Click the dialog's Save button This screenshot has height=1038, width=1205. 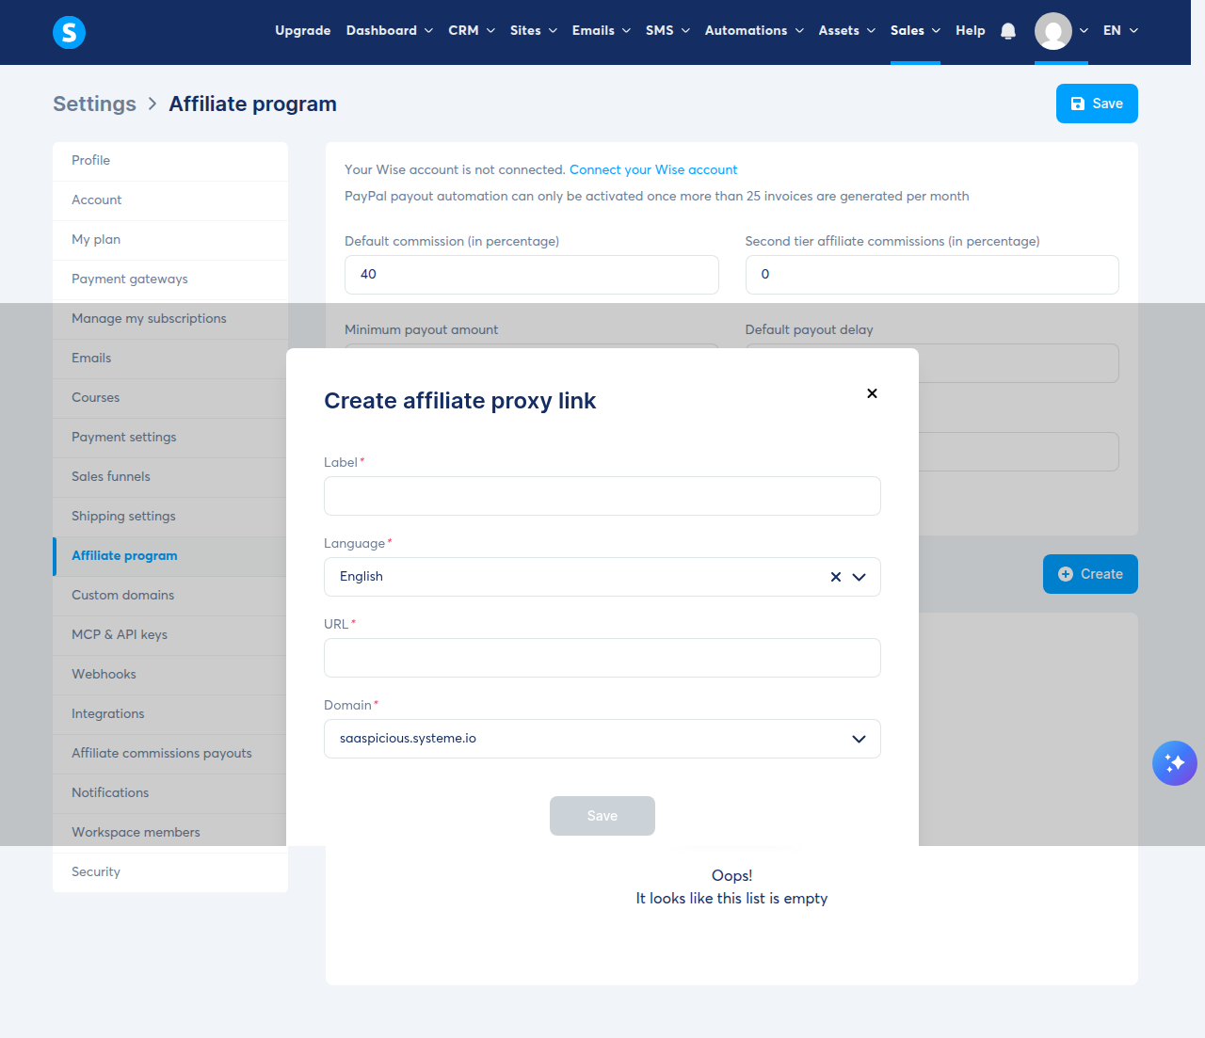tap(602, 816)
